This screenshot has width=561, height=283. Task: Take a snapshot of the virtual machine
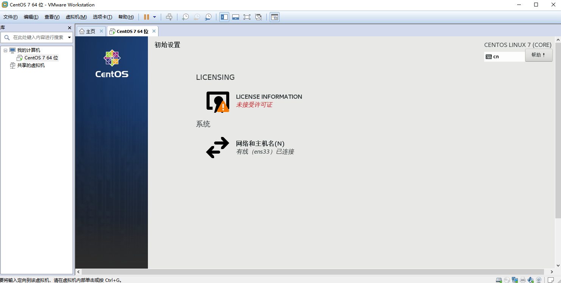click(185, 17)
